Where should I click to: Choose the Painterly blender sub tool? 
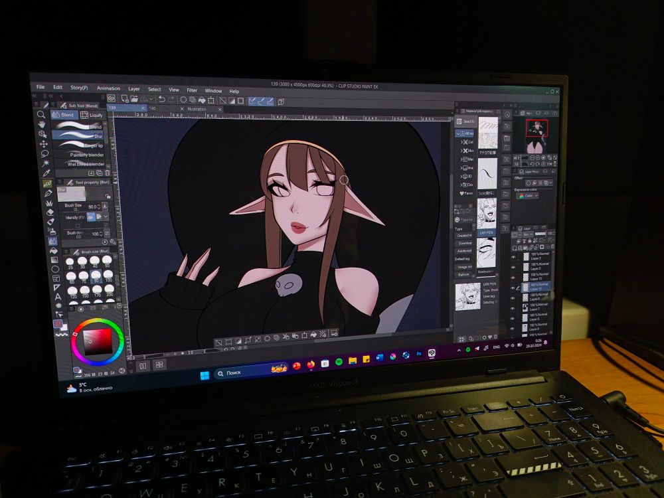(79, 155)
